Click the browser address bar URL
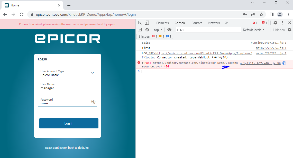The width and height of the screenshot is (293, 158). coord(86,15)
